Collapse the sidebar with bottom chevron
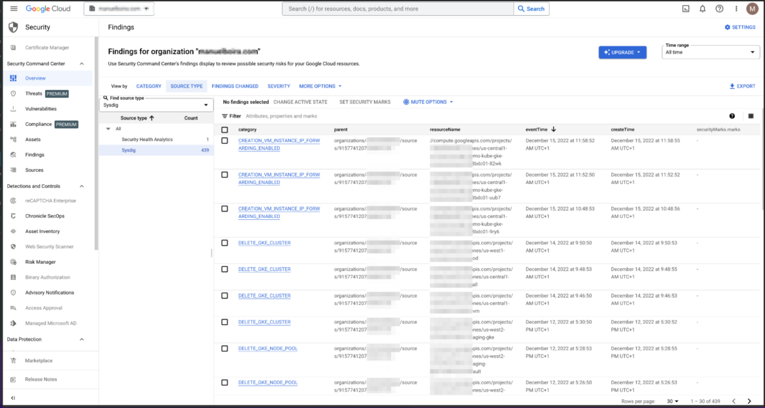The image size is (765, 408). click(x=13, y=398)
